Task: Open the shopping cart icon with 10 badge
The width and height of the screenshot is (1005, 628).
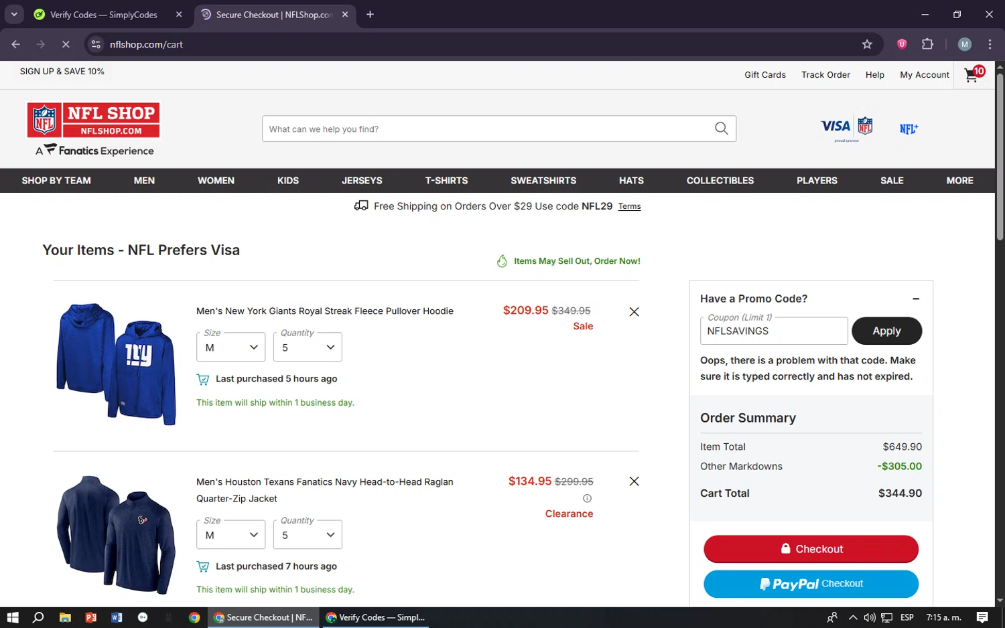Action: [974, 74]
